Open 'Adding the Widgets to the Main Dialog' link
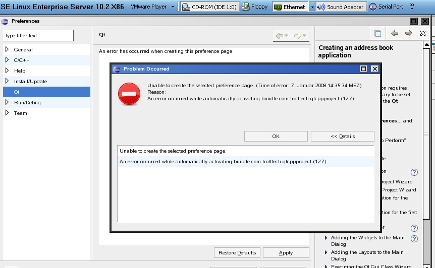Image resolution: width=435 pixels, height=268 pixels. coord(367,241)
